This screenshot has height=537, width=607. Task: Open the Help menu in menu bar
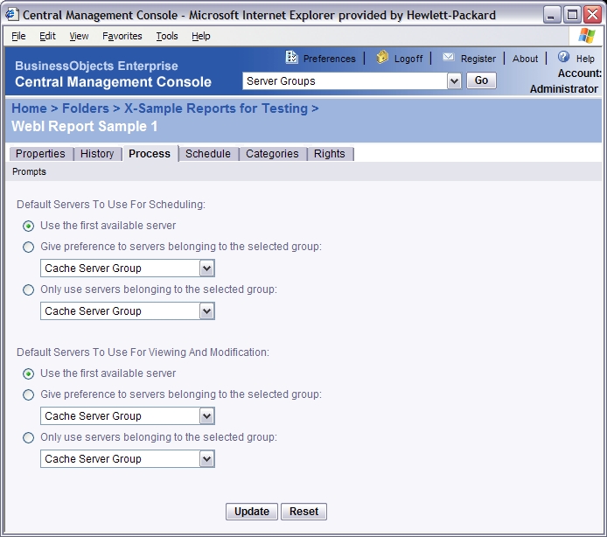pos(201,36)
